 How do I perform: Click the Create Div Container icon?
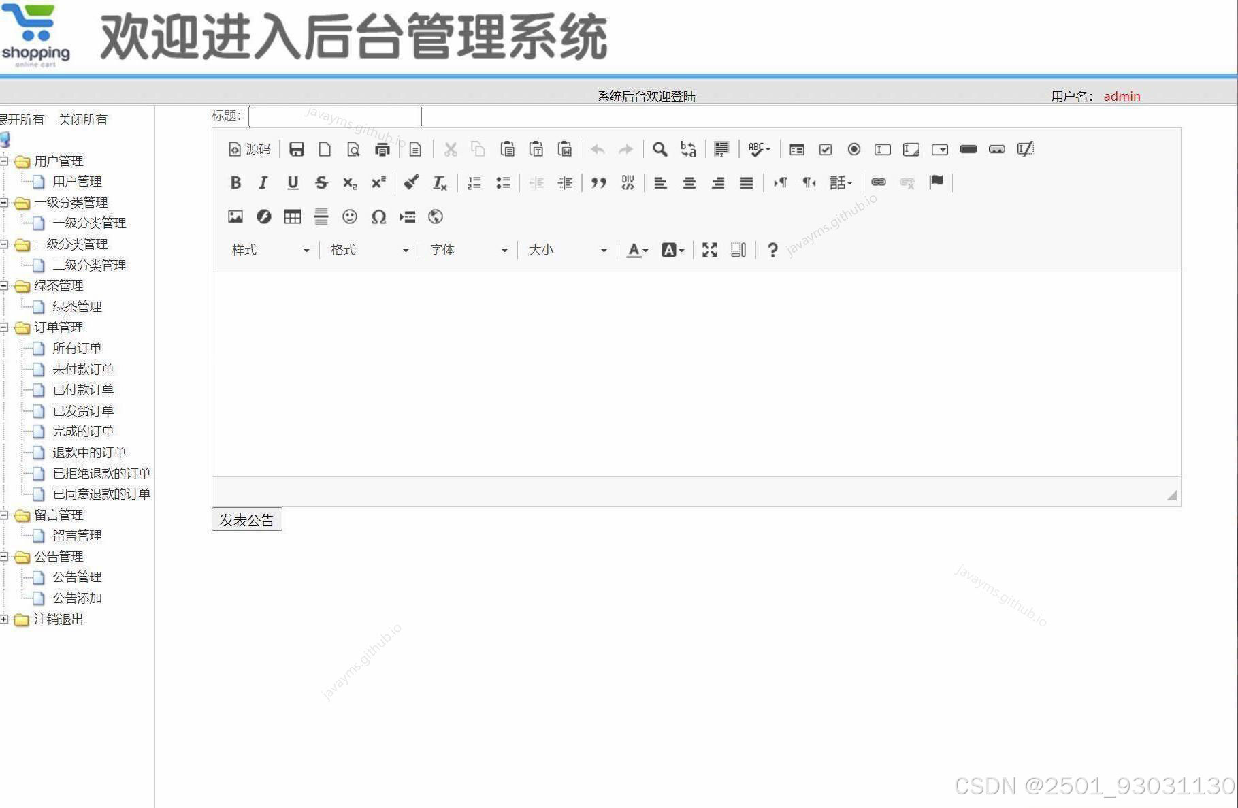point(628,182)
